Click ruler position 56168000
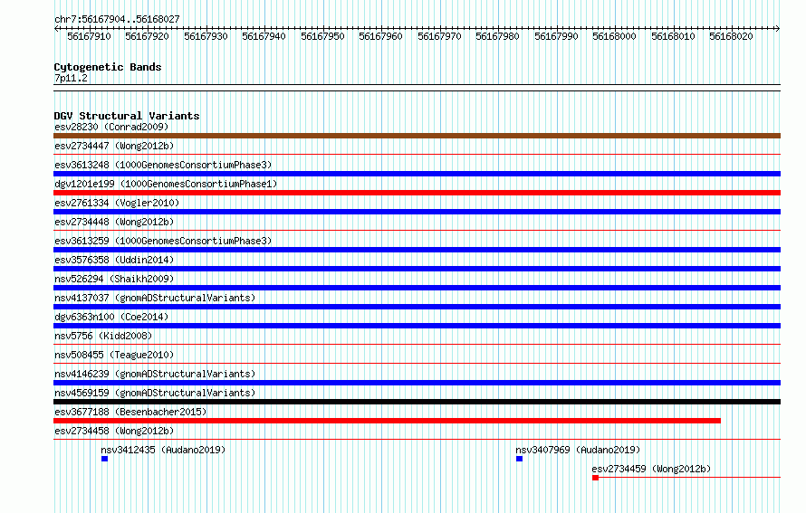 click(x=614, y=36)
